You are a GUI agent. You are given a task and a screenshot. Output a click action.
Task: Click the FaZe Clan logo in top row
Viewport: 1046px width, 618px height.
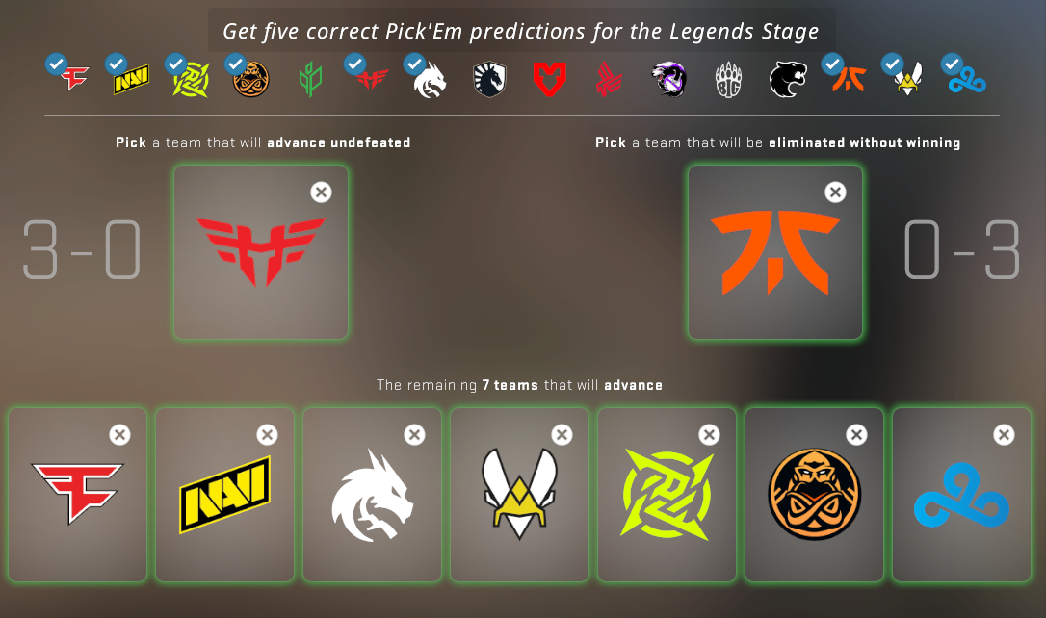(72, 78)
